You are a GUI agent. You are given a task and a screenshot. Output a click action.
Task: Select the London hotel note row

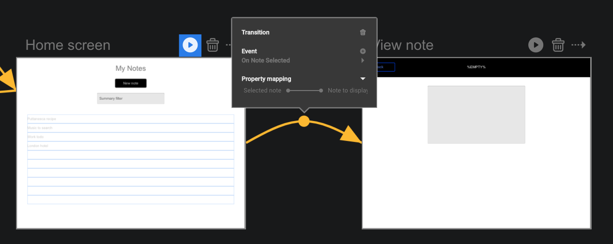pos(131,146)
